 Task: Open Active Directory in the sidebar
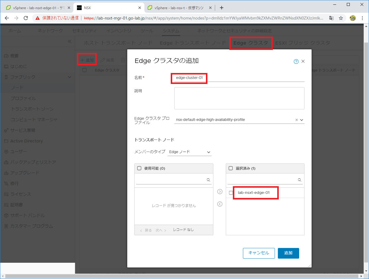27,141
